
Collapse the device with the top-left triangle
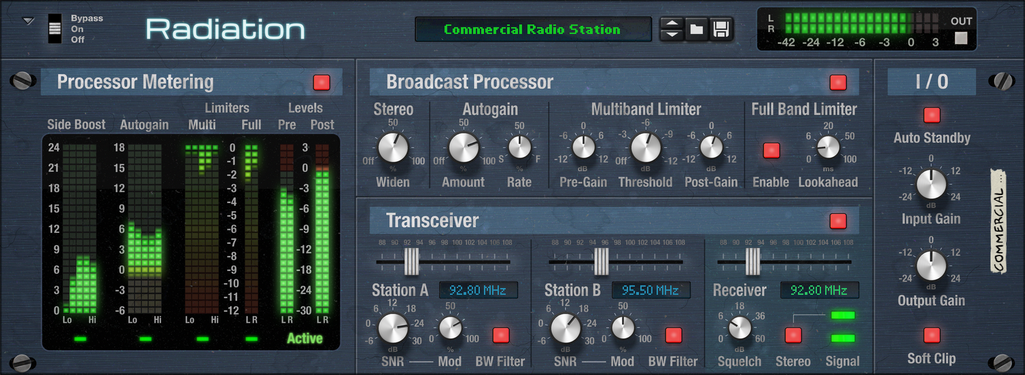tap(28, 21)
